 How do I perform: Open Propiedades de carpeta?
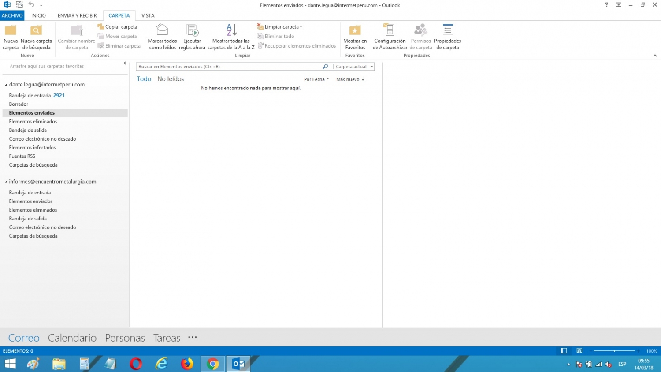point(448,37)
